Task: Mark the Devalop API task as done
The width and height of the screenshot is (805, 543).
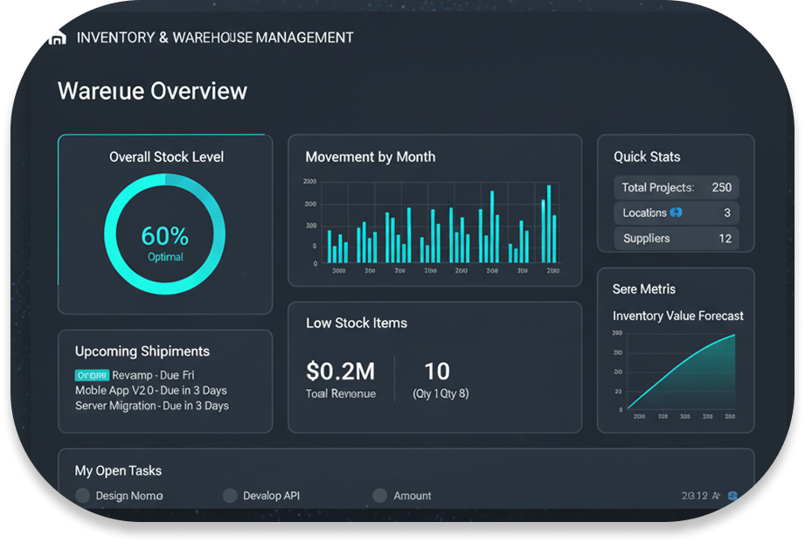Action: [230, 496]
